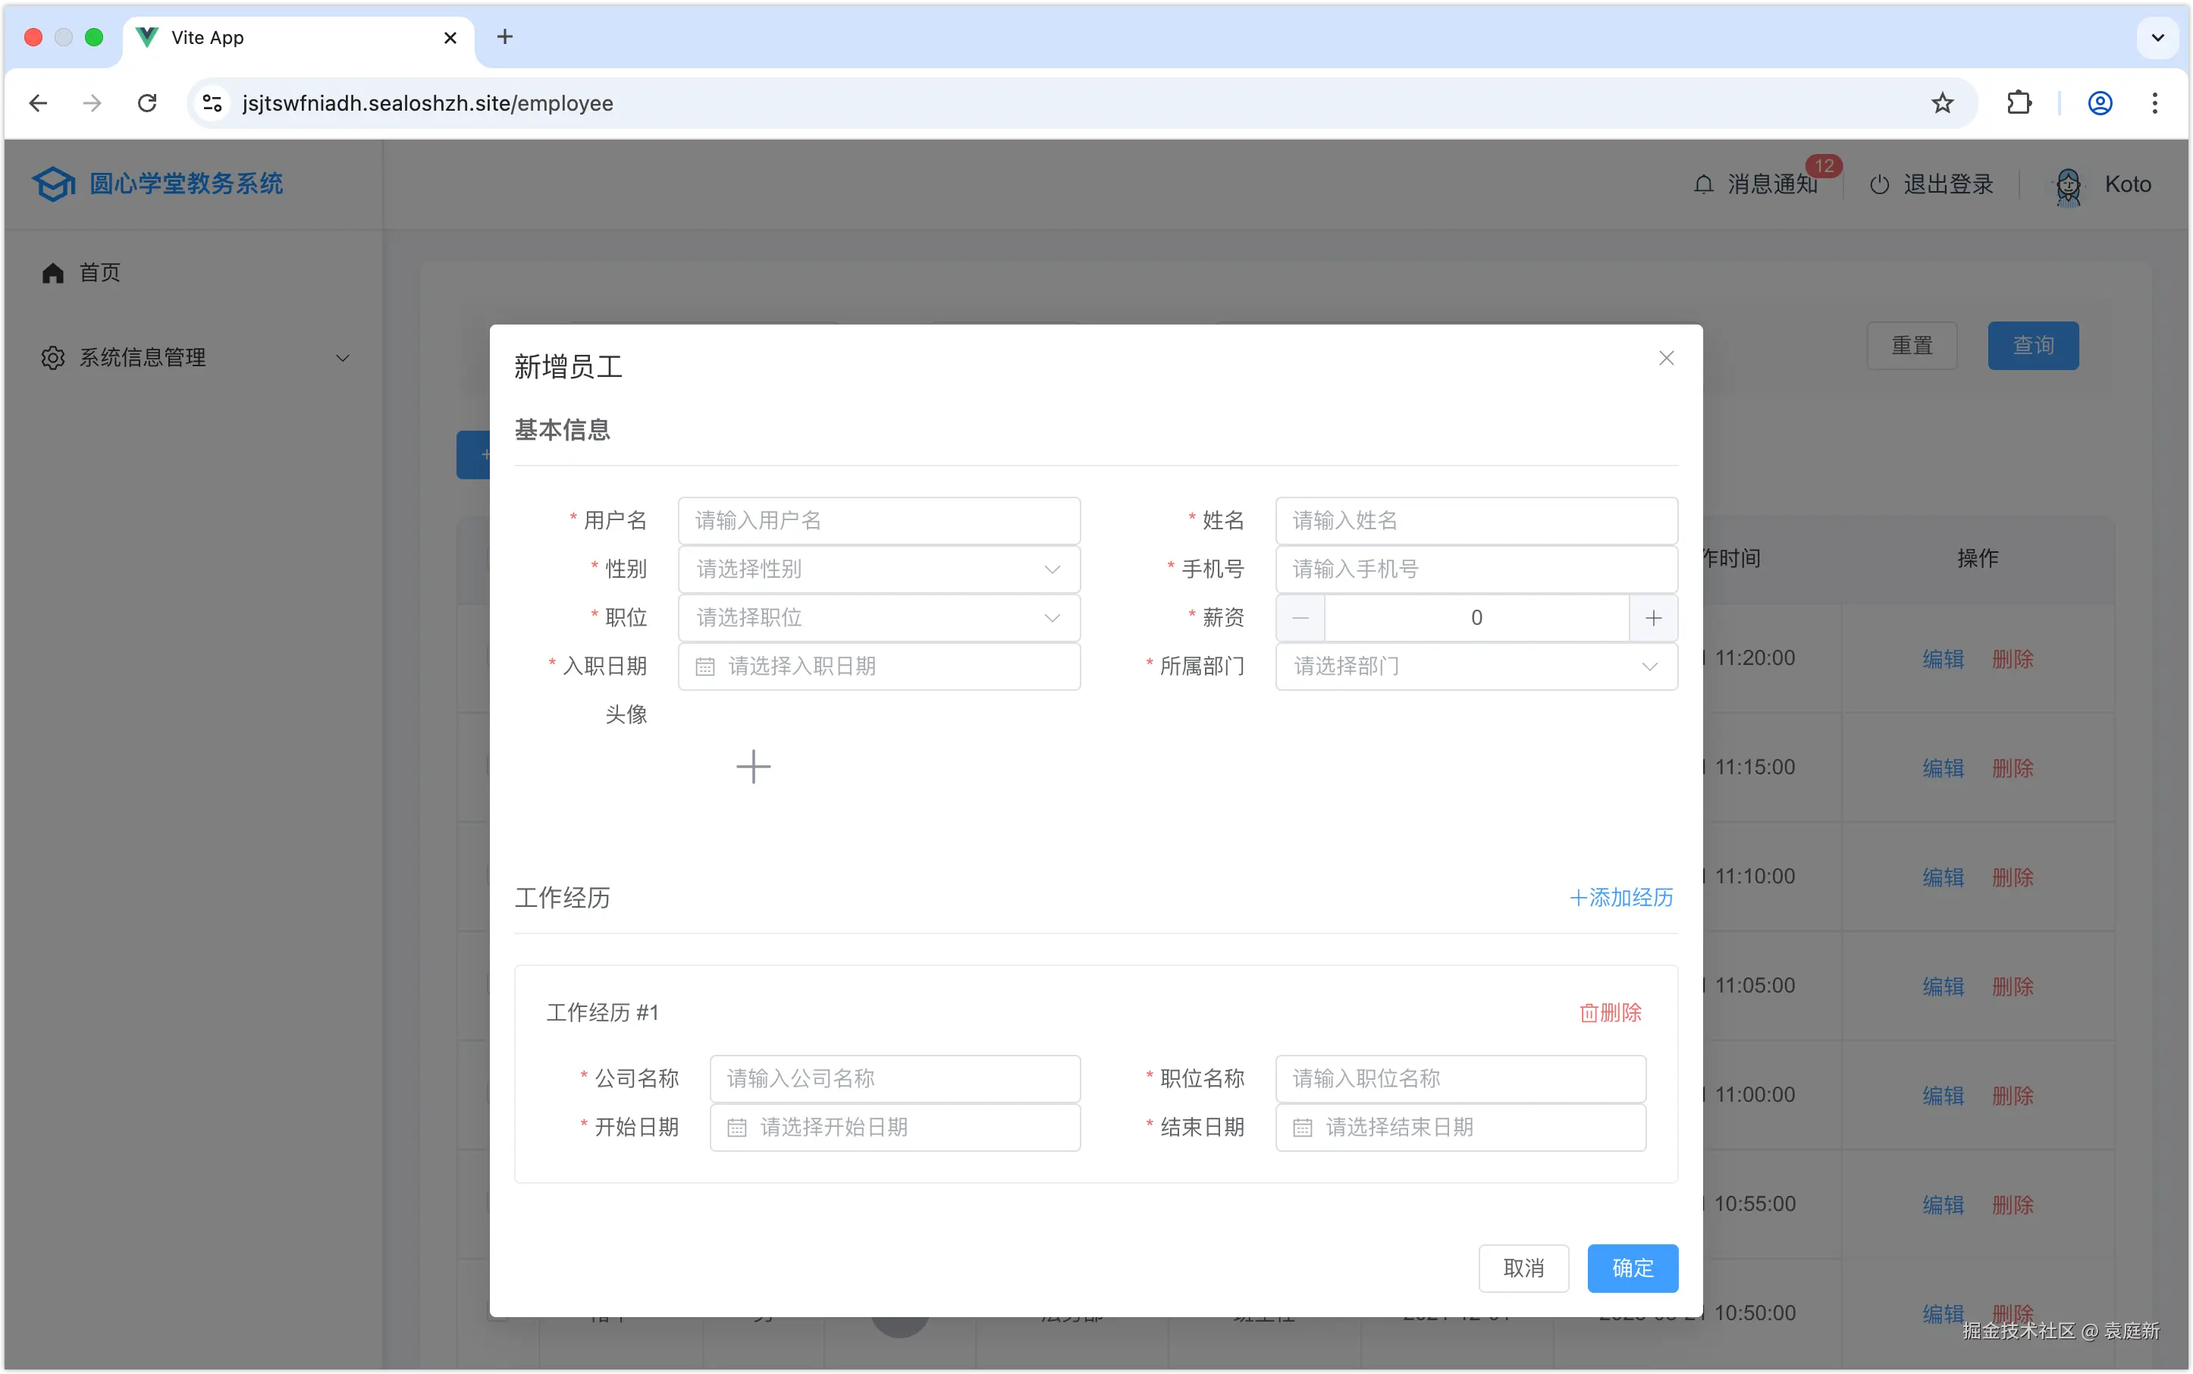Click the 确定 button
The height and width of the screenshot is (1374, 2193).
[x=1633, y=1268]
